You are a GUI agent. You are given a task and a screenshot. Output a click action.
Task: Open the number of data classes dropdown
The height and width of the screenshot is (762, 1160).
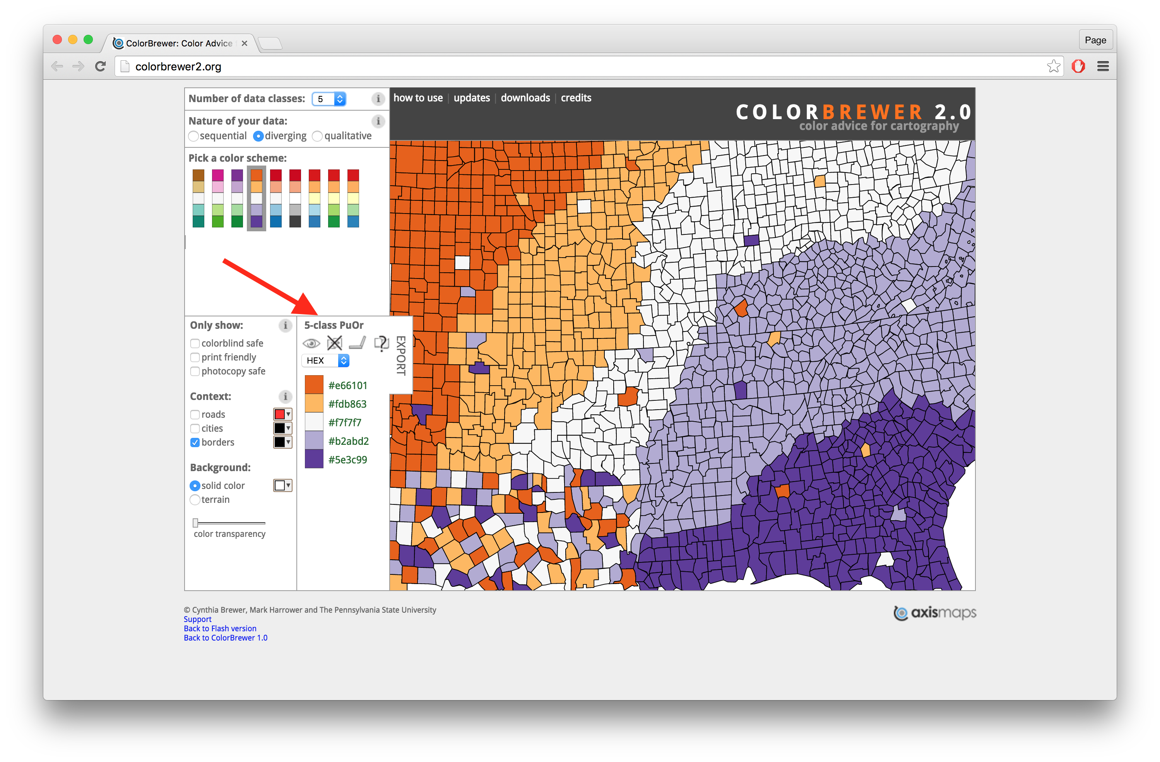pos(329,99)
